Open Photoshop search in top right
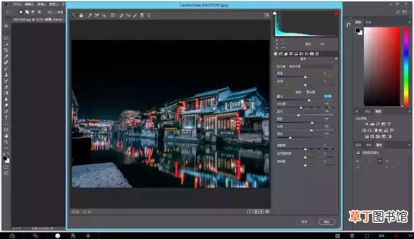This screenshot has height=239, width=414. click(398, 12)
